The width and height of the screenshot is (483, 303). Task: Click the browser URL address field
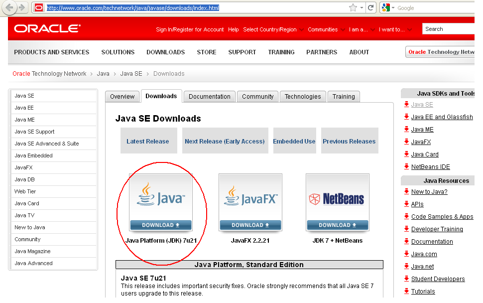pyautogui.click(x=197, y=7)
